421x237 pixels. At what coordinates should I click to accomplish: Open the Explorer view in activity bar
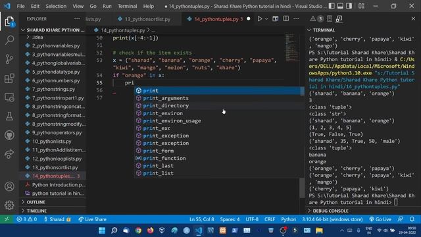tap(9, 22)
